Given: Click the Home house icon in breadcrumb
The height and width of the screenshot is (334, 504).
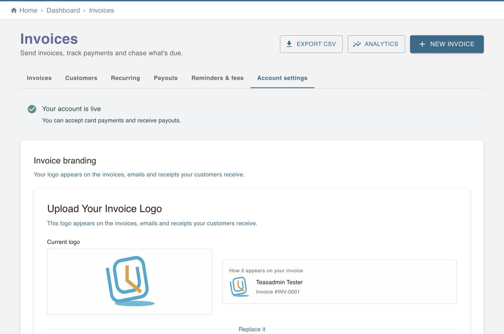Looking at the screenshot, I should pos(14,10).
